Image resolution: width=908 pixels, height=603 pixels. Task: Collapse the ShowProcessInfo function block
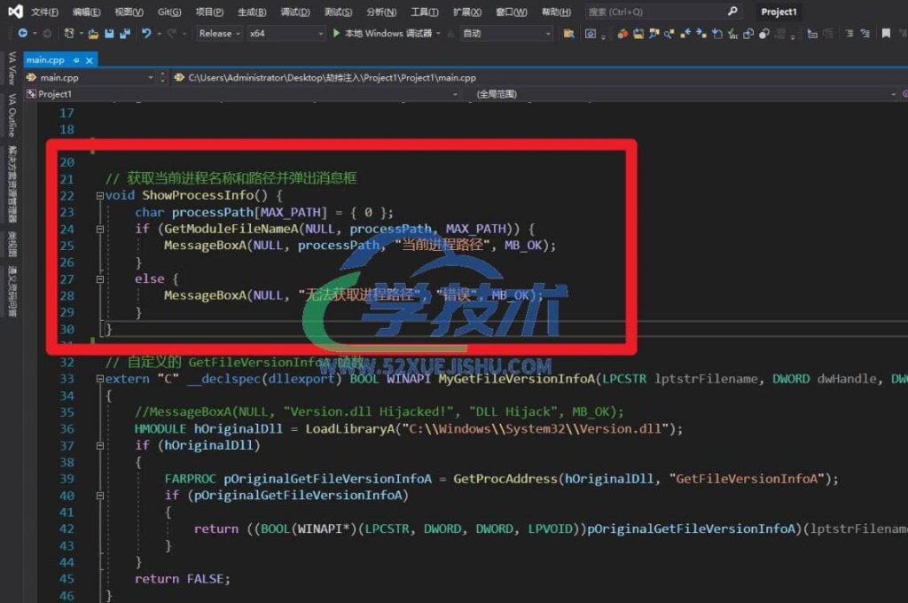click(98, 196)
